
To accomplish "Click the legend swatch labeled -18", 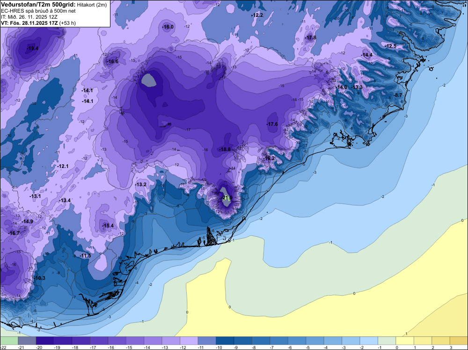I will [81, 341].
